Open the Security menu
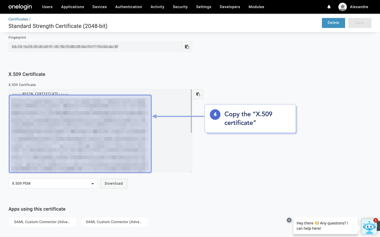The height and width of the screenshot is (237, 380). (180, 7)
